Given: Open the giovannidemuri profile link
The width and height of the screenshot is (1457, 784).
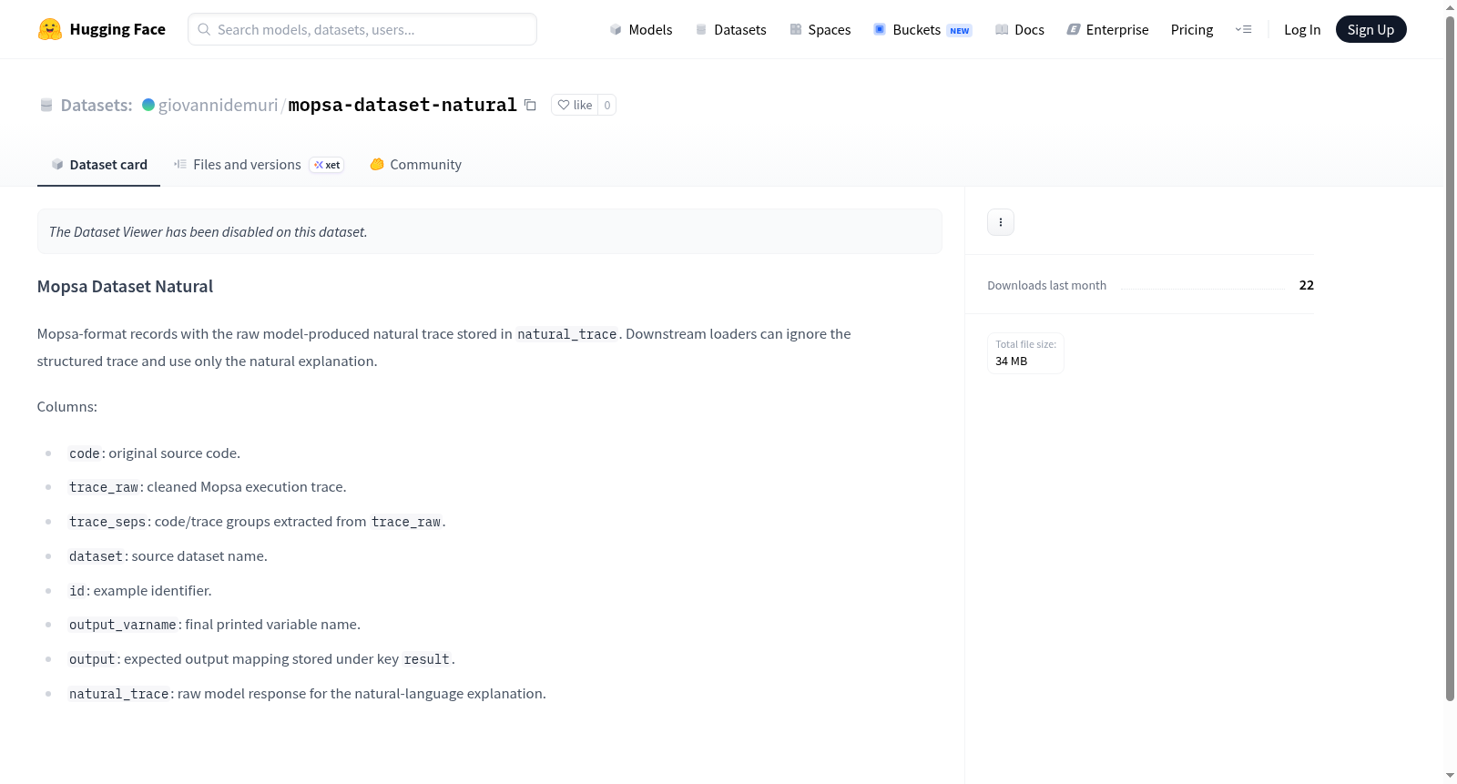Looking at the screenshot, I should (218, 105).
